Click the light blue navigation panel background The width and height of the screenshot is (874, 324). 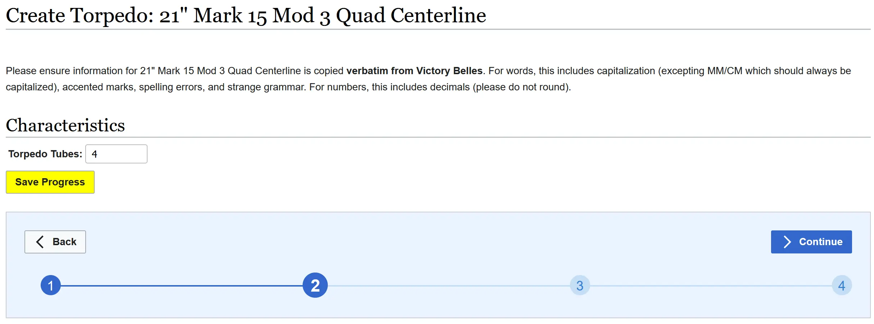pos(432,248)
